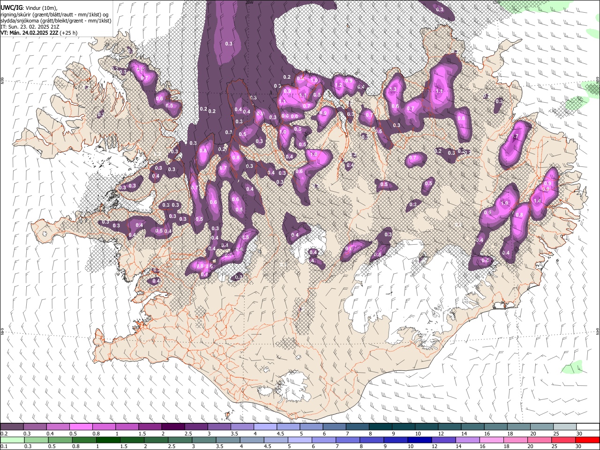
Task: Click the 0.2–0.3 dark mauve swatch, upper legend row
Action: click(x=12, y=427)
